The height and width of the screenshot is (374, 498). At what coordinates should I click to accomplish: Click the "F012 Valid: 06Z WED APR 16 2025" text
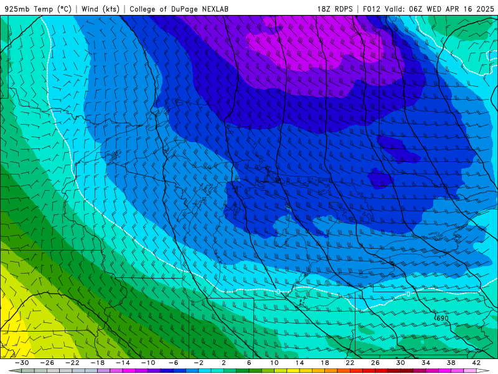point(428,9)
